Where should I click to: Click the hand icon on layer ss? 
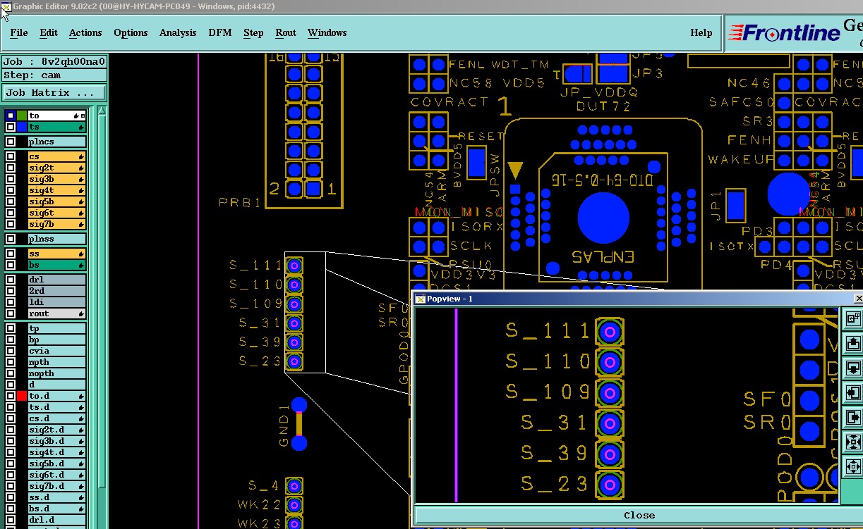pos(82,254)
